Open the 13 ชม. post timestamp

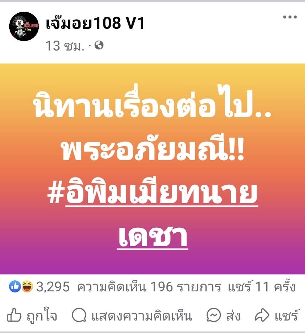(x=65, y=46)
